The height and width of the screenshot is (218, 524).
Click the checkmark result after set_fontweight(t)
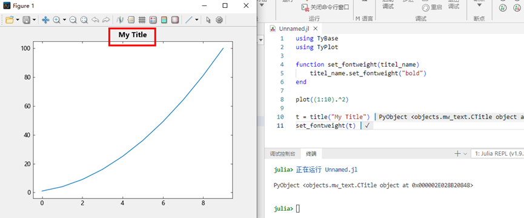(x=366, y=125)
